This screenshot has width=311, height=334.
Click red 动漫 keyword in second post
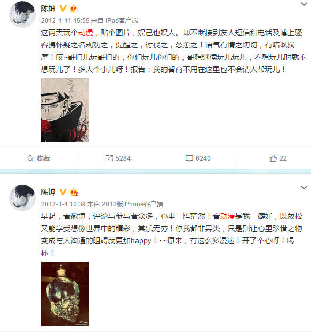tap(227, 216)
